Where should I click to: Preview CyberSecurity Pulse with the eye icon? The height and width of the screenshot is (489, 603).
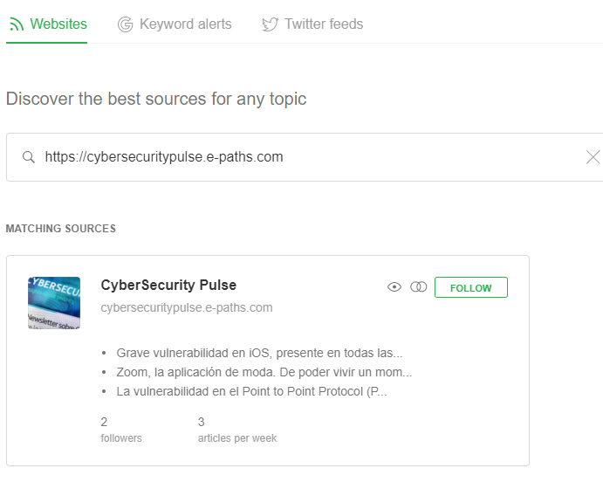(x=394, y=287)
